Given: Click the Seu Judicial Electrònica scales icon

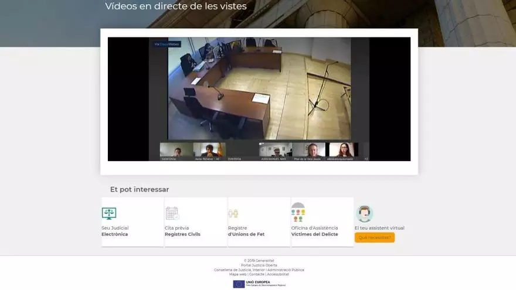Looking at the screenshot, I should pos(108,213).
